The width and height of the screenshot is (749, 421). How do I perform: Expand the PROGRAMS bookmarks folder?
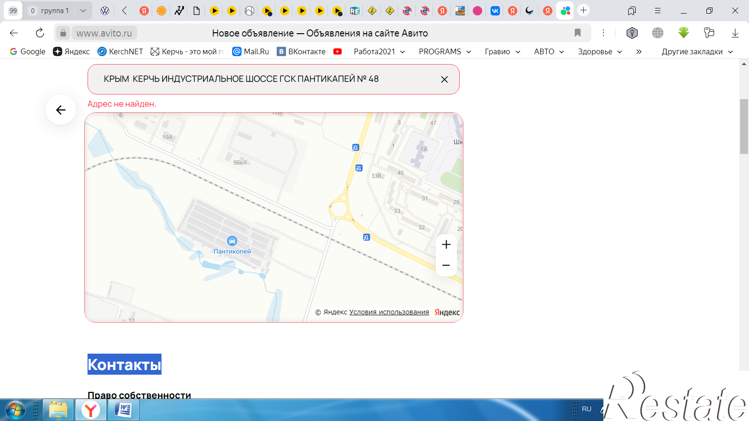pyautogui.click(x=445, y=51)
